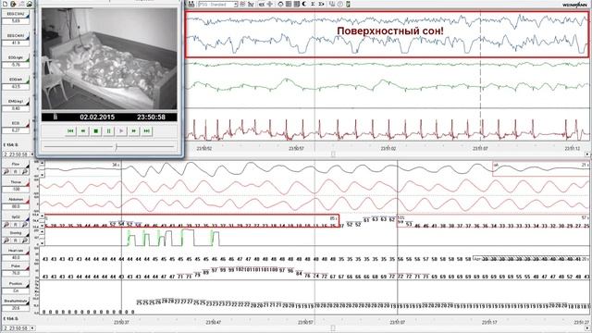Click the video preview of the sleeping patient

tap(109, 58)
